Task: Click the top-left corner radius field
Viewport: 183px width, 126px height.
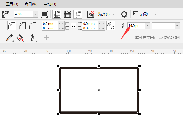Action: point(50,24)
